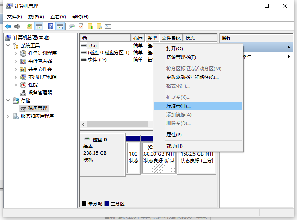
Task: Collapse the 系统工具 tree node
Action: click(8, 46)
